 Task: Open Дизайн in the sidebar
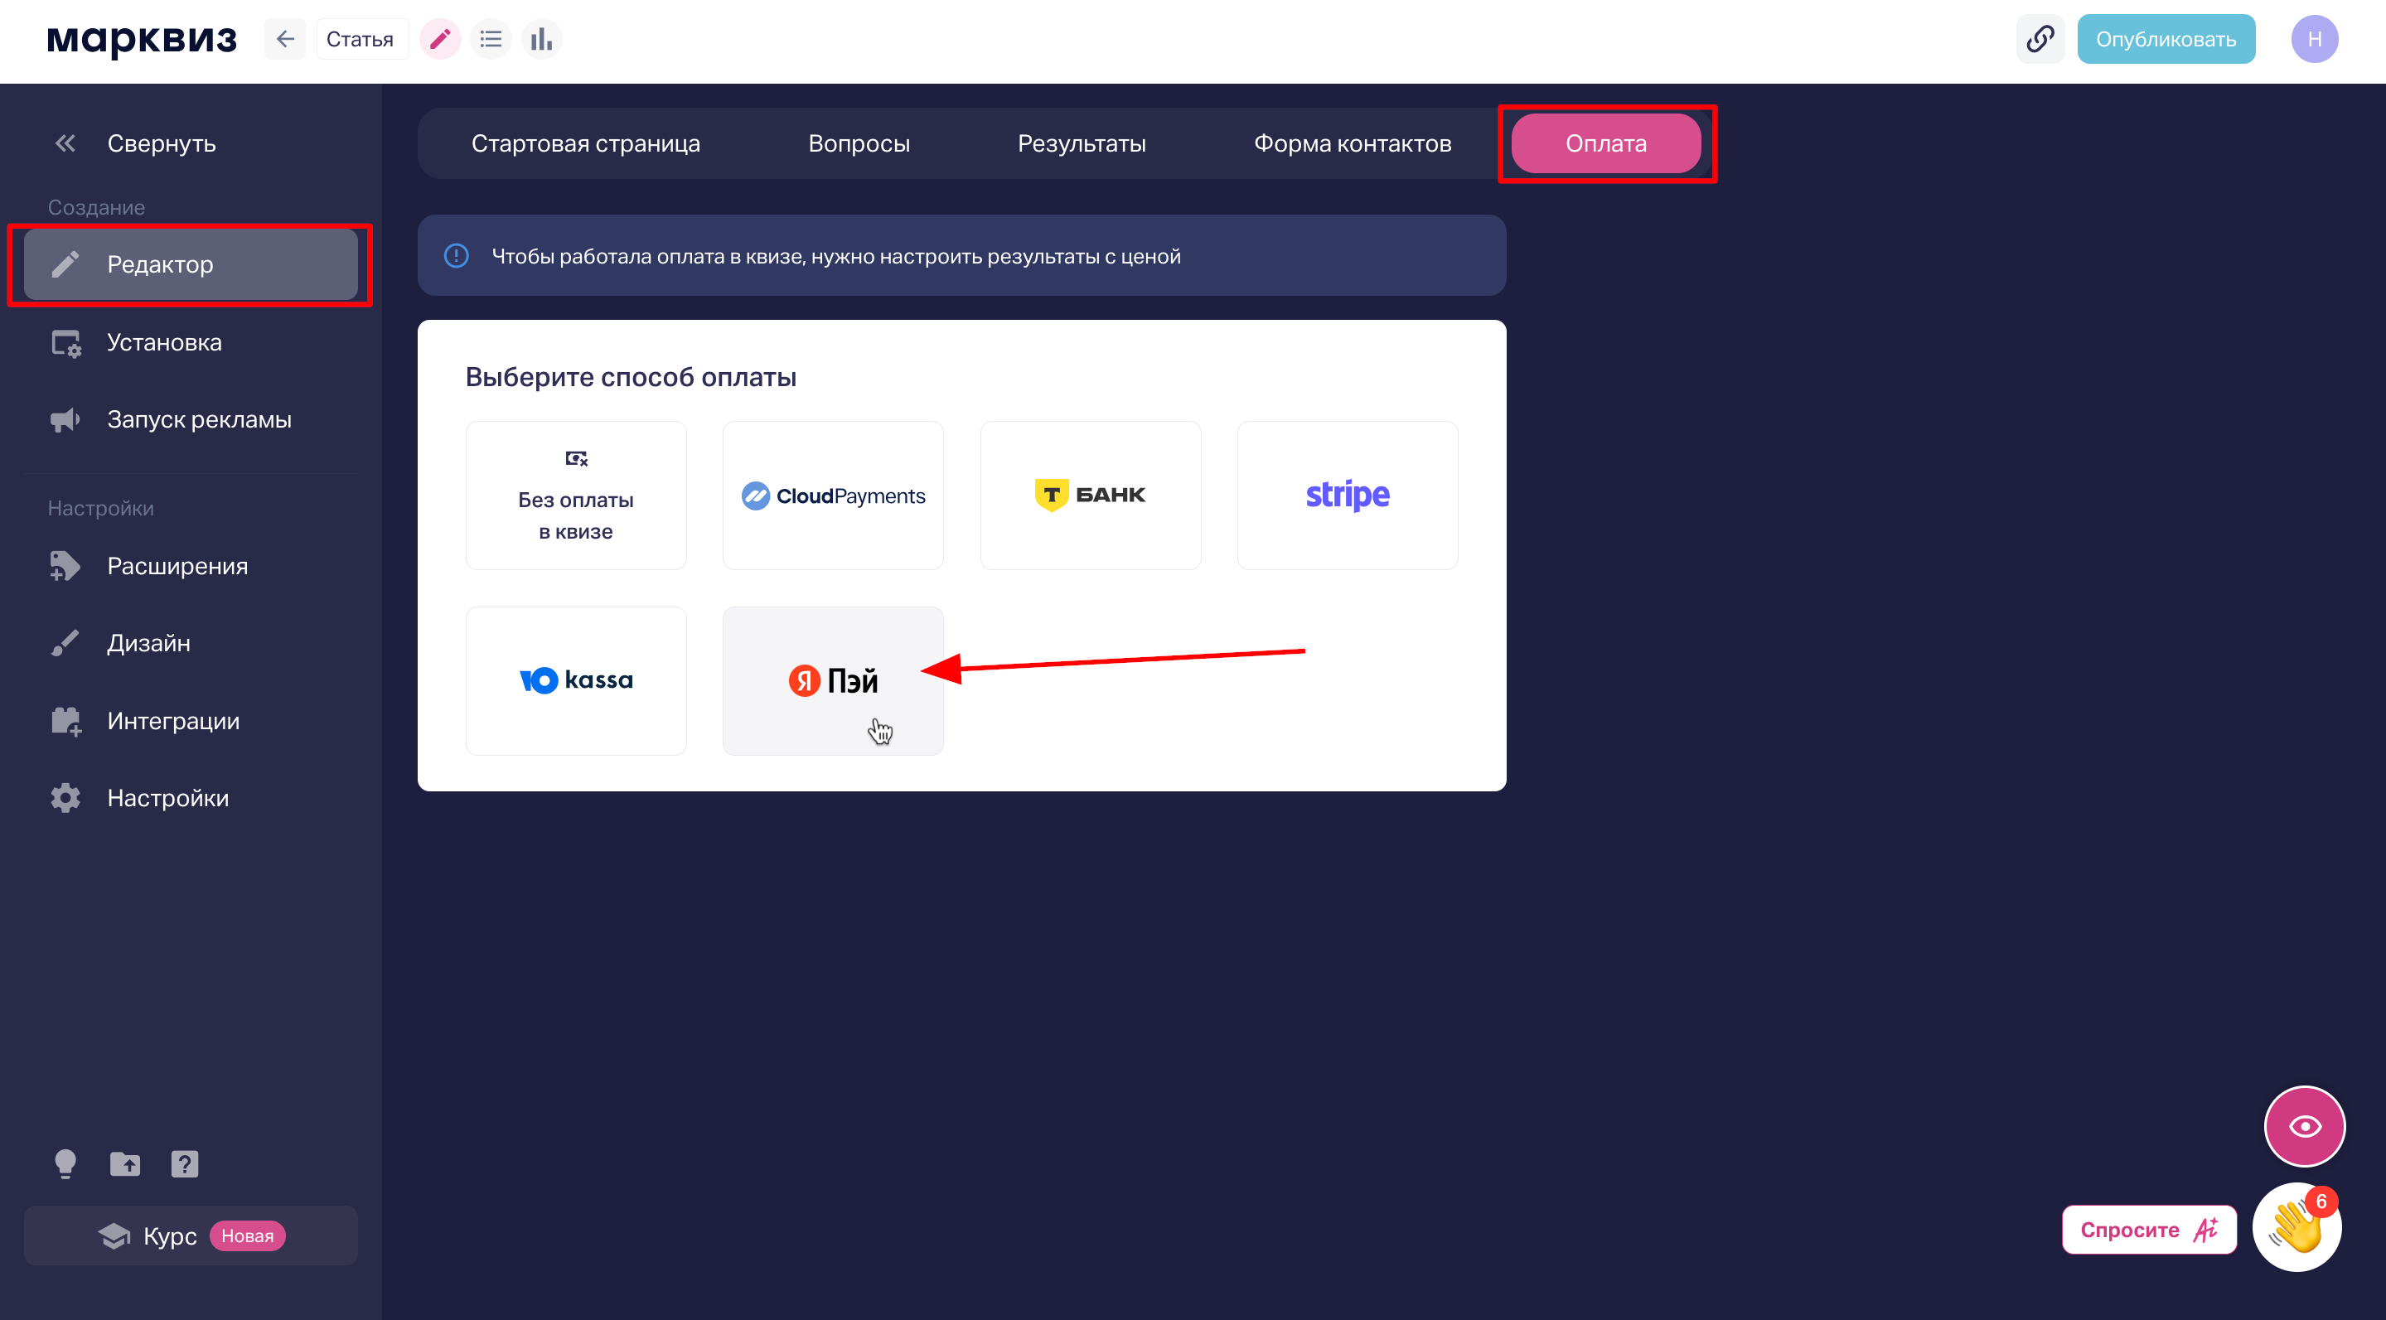pos(191,643)
